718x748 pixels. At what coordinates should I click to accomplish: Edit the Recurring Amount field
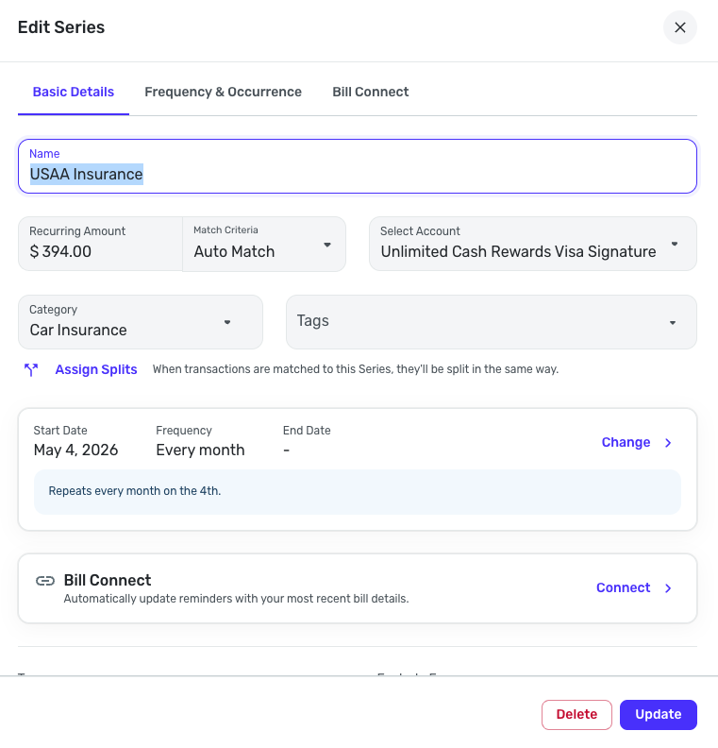coord(100,251)
